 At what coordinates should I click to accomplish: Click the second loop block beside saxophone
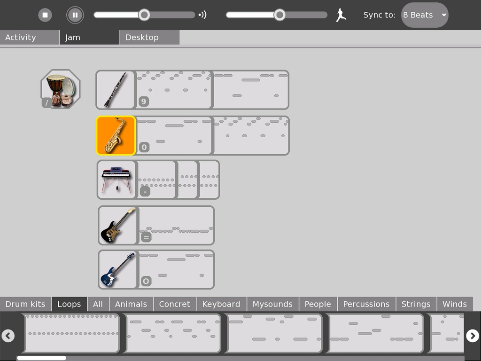point(251,135)
